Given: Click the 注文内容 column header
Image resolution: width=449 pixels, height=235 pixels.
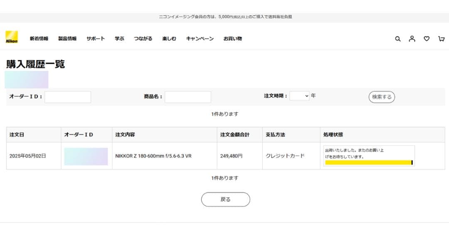Looking at the screenshot, I should click(x=165, y=135).
